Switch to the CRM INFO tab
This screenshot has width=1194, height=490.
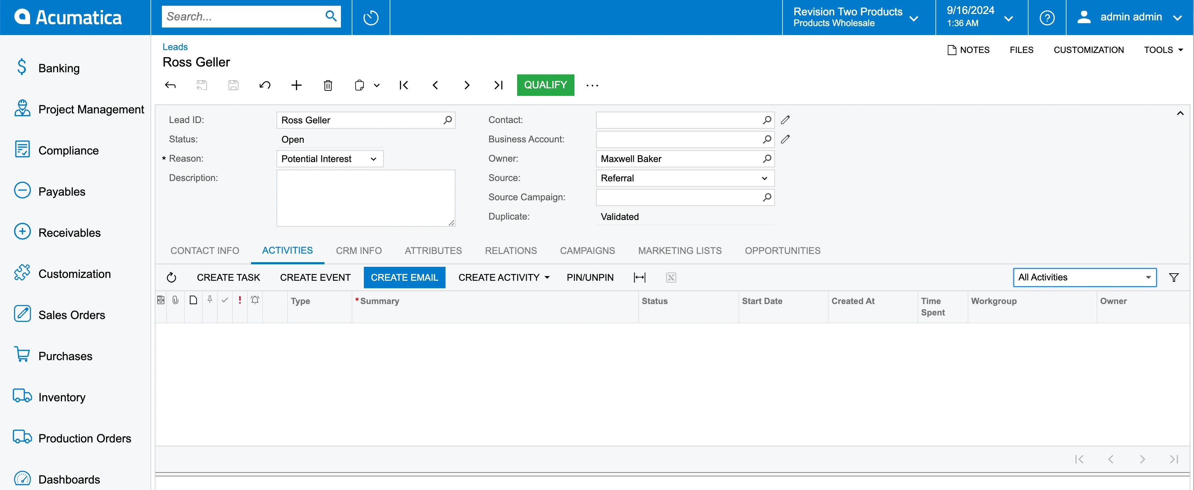pyautogui.click(x=358, y=250)
